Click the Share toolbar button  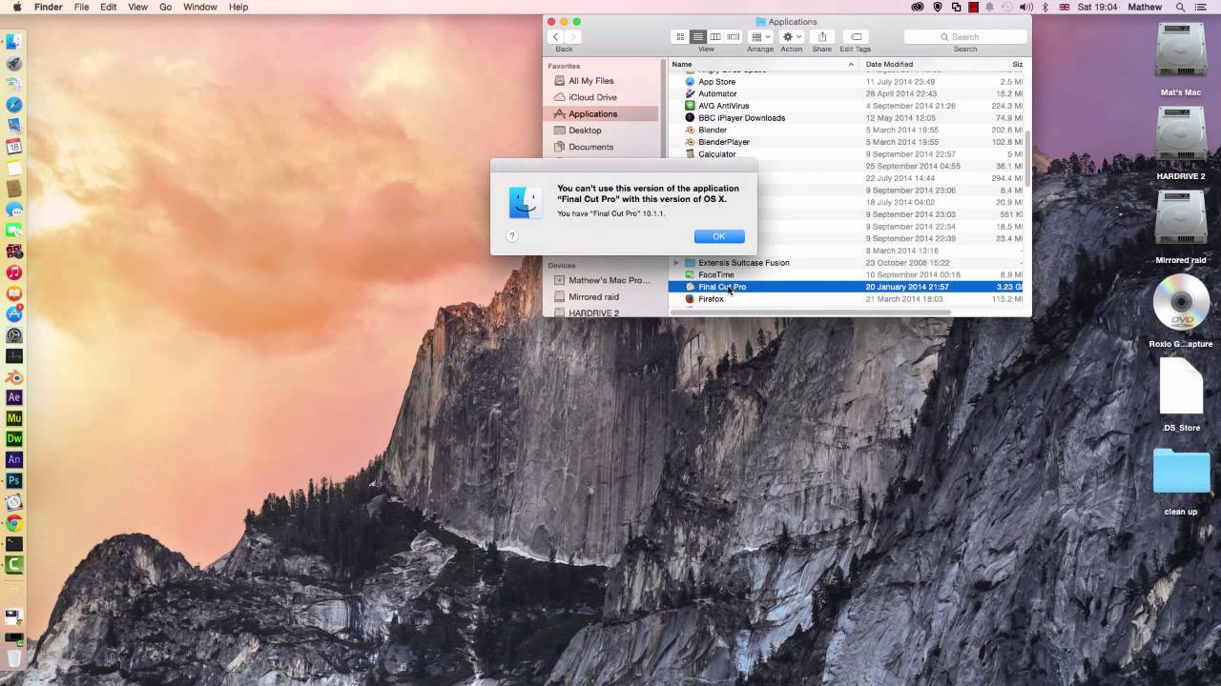[822, 37]
